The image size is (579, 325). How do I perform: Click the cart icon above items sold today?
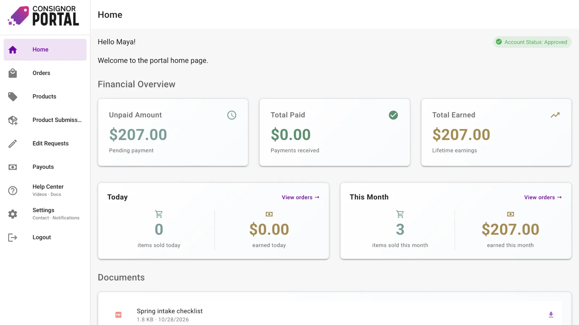point(159,214)
